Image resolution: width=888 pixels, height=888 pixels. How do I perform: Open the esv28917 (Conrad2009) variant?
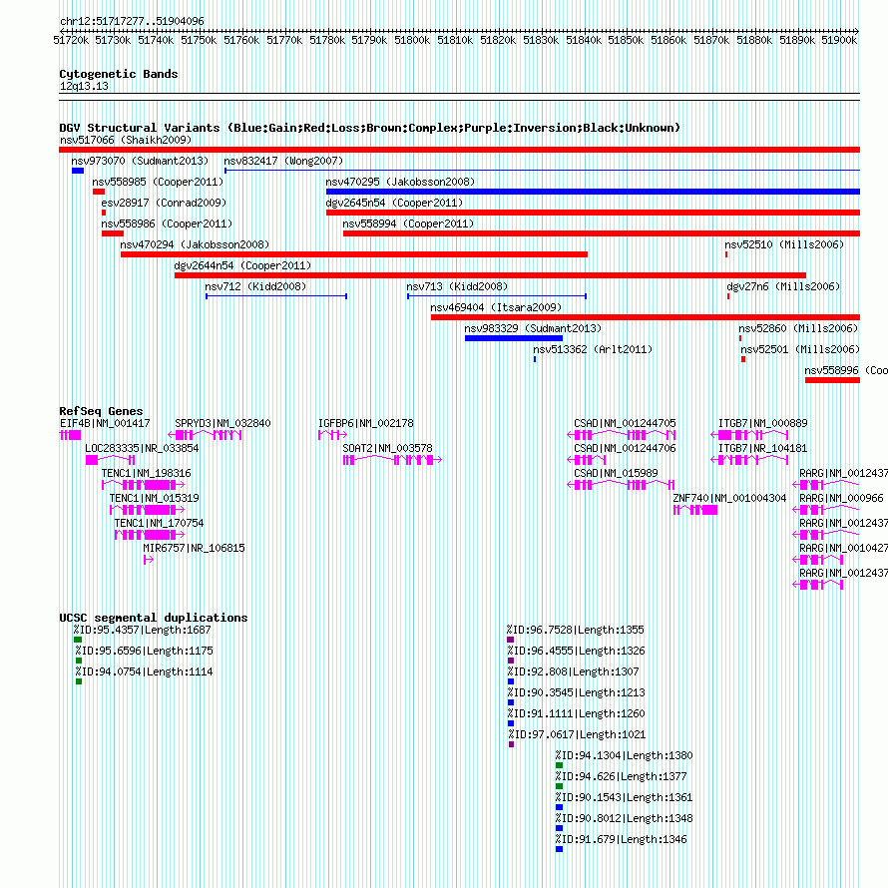tap(104, 213)
